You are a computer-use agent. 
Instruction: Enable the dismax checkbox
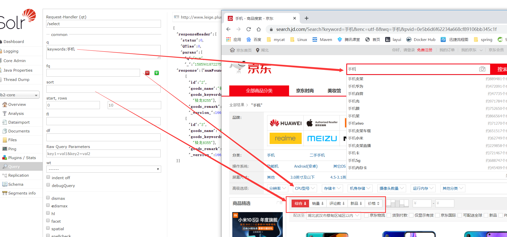point(48,198)
